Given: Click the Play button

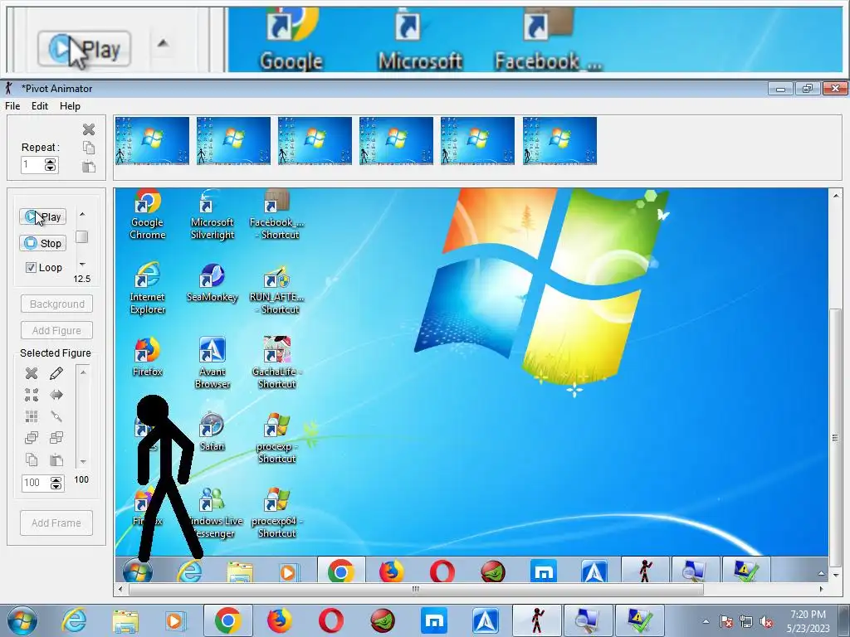Looking at the screenshot, I should (x=43, y=217).
